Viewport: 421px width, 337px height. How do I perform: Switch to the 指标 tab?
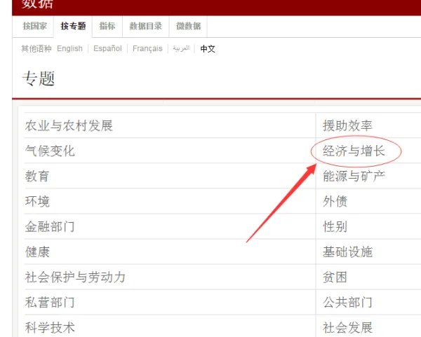(x=107, y=26)
